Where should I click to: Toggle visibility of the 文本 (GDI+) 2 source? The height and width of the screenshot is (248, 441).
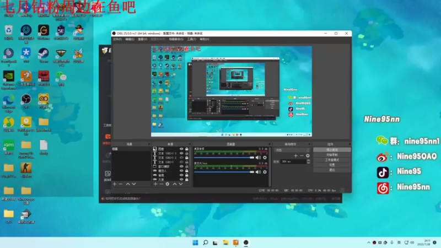181,158
